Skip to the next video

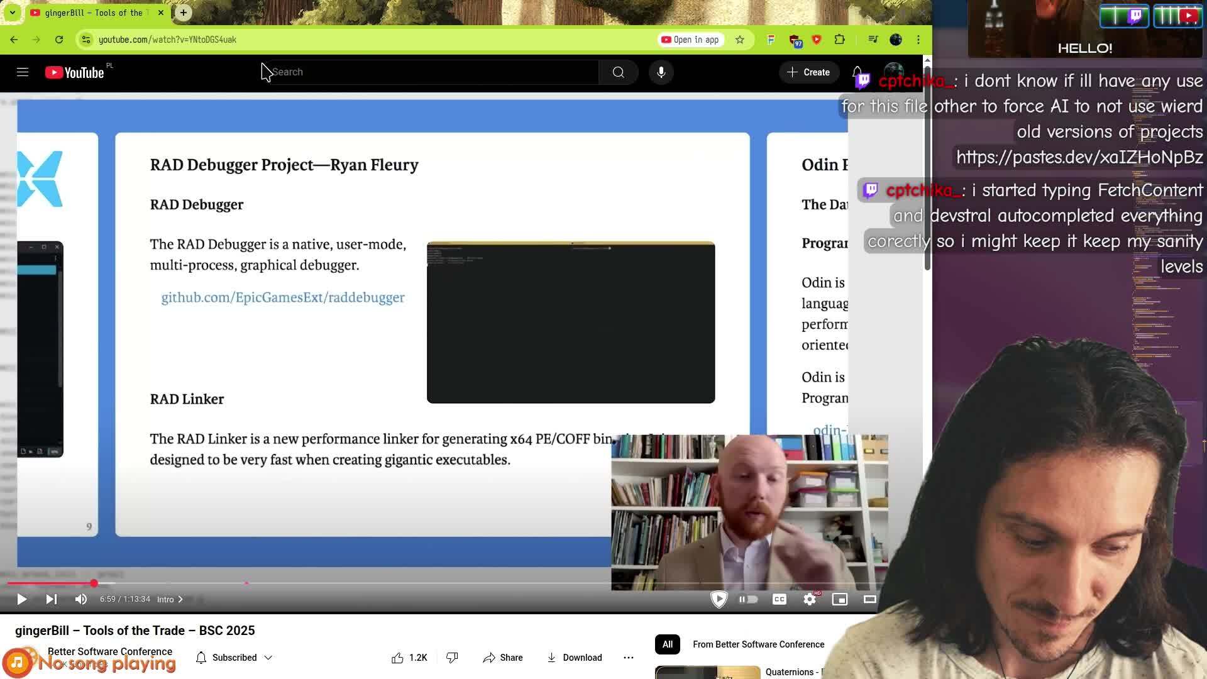coord(52,599)
